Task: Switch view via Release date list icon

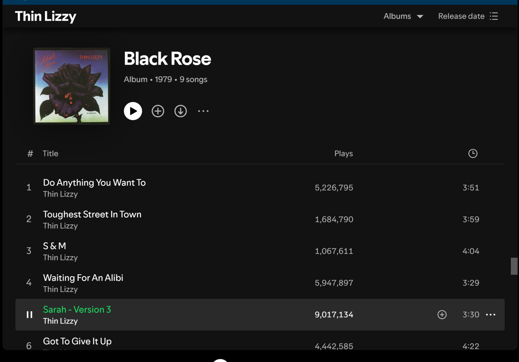Action: (494, 16)
